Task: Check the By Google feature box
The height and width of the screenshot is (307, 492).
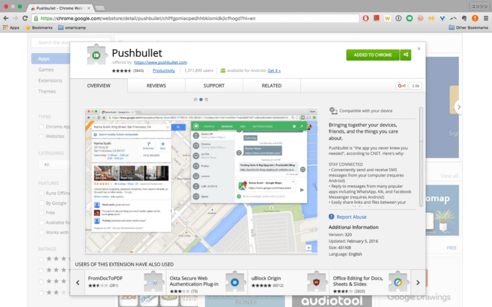Action: pyautogui.click(x=41, y=203)
